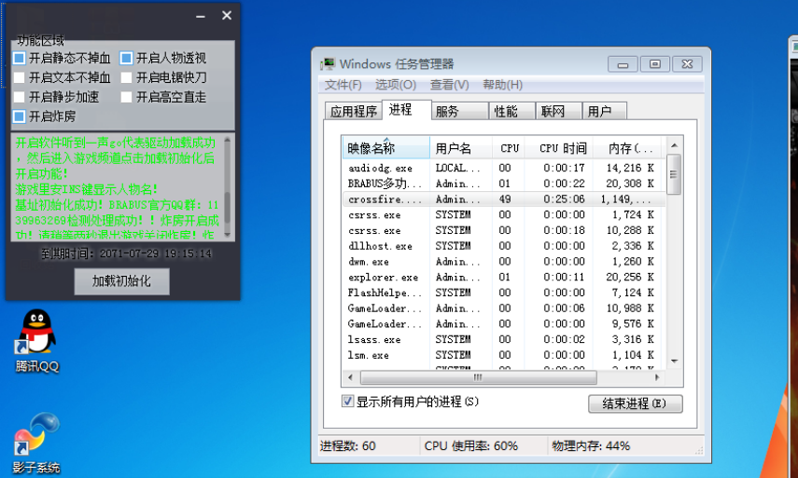Enable 开启高空直走 checkbox
Viewport: 798px width, 478px height.
[x=126, y=97]
